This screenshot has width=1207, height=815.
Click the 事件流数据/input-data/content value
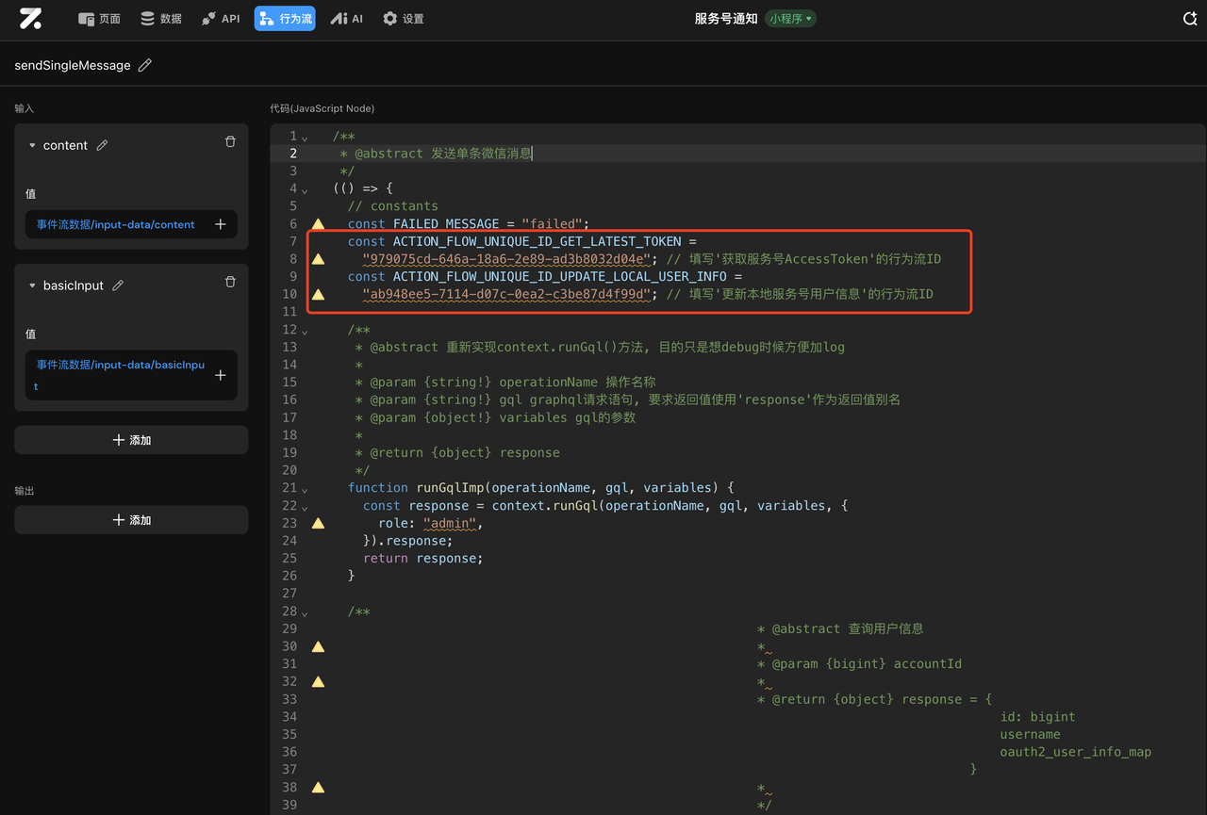(x=116, y=224)
